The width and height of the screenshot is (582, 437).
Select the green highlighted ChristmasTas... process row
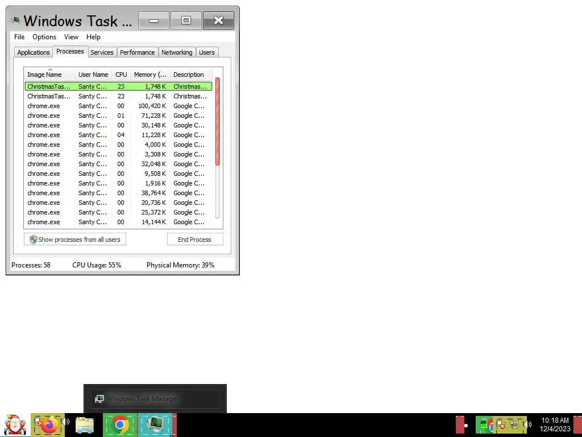pos(118,86)
